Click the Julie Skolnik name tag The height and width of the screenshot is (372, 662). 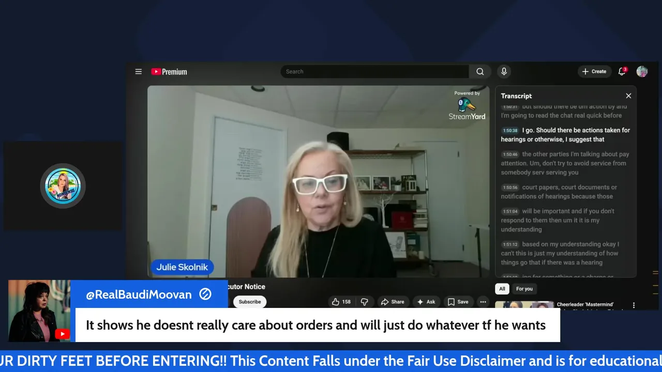click(x=182, y=267)
